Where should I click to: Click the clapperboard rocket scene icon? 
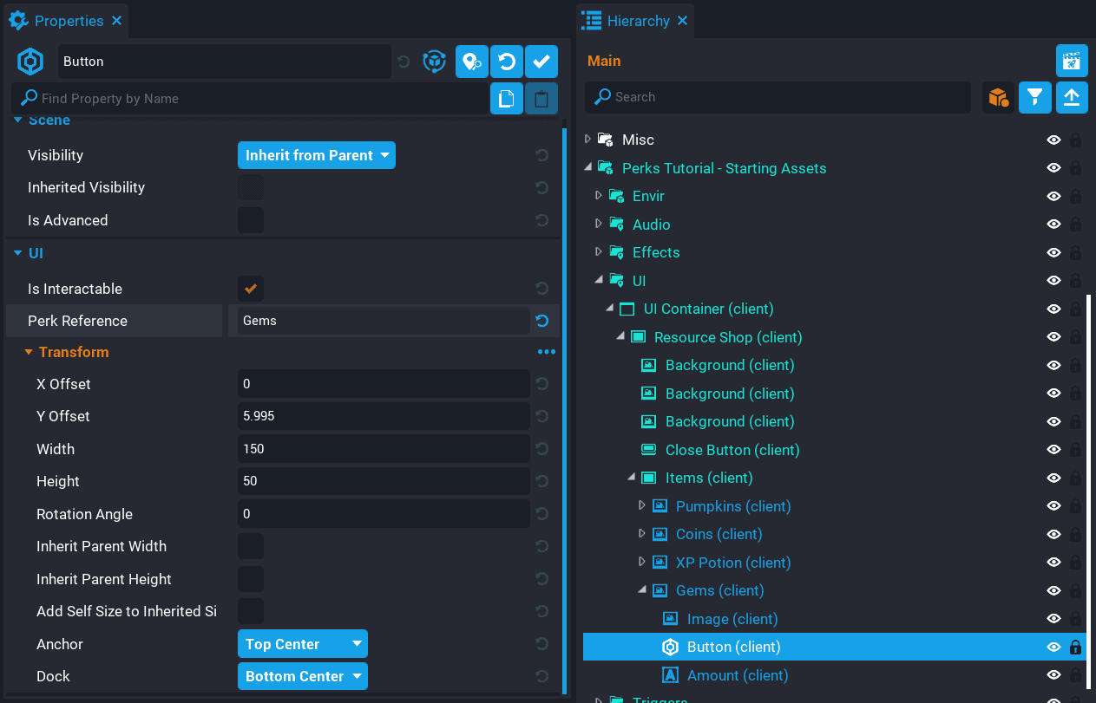pos(1072,61)
